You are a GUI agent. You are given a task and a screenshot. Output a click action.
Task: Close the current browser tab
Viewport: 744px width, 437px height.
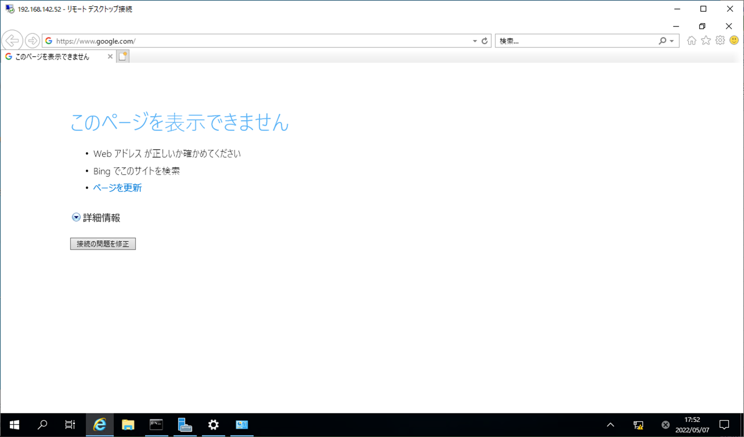click(x=110, y=57)
